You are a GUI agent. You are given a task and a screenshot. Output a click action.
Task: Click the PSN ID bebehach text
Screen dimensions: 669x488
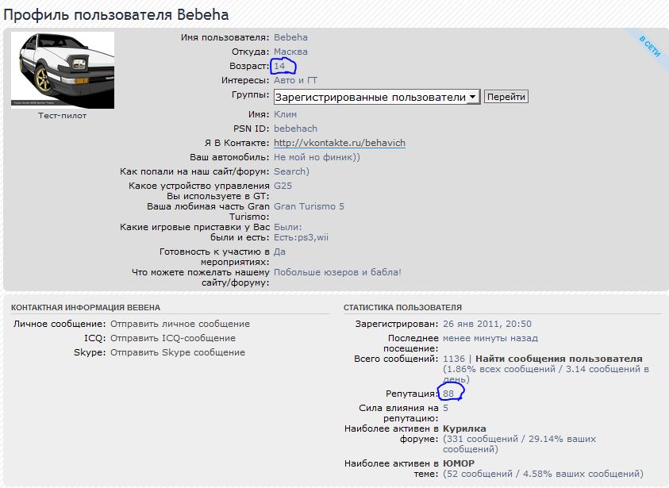point(296,129)
